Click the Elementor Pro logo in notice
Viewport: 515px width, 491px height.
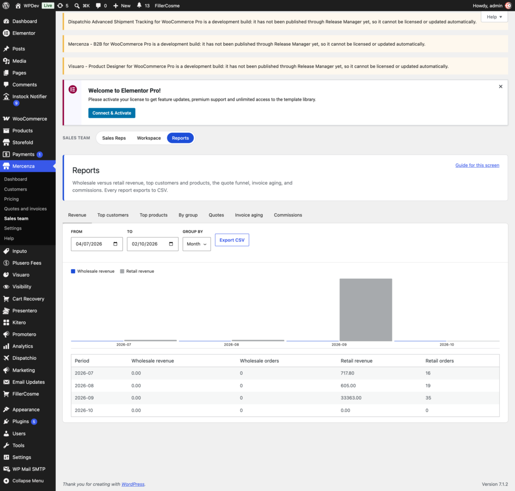(72, 90)
